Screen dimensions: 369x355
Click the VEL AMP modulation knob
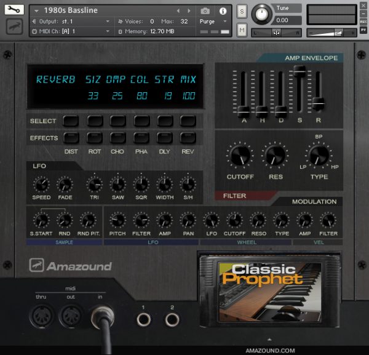(305, 220)
